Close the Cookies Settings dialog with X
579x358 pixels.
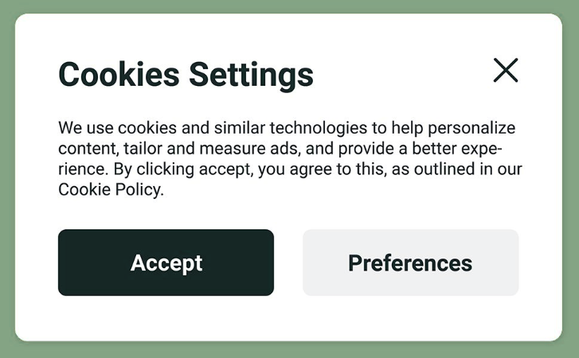(x=506, y=70)
